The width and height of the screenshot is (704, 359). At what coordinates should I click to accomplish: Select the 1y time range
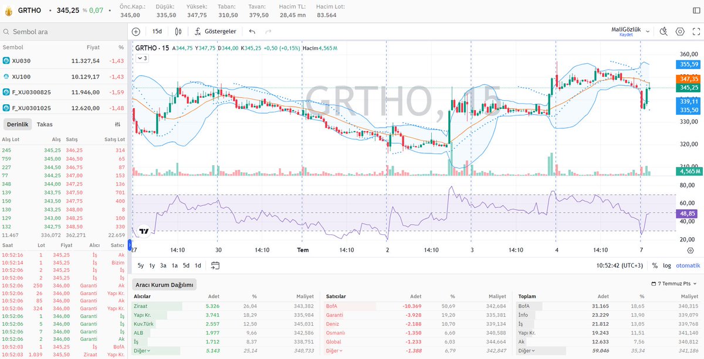click(153, 265)
